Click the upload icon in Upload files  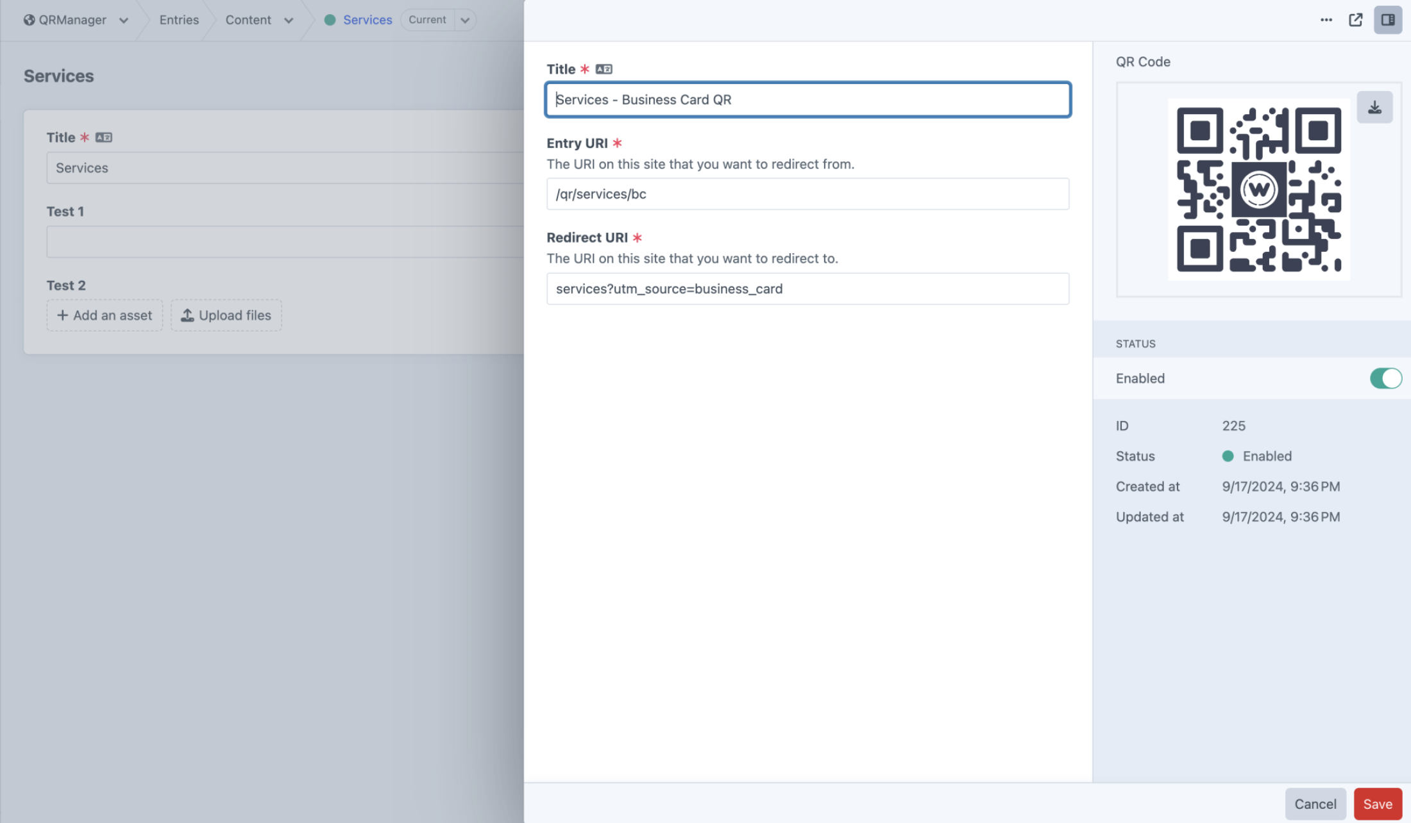click(187, 315)
